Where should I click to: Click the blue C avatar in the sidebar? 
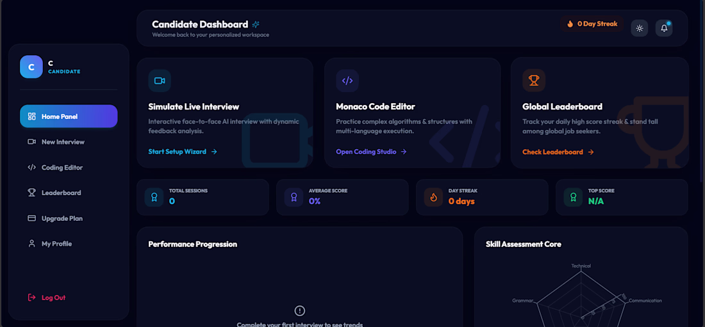pyautogui.click(x=31, y=67)
